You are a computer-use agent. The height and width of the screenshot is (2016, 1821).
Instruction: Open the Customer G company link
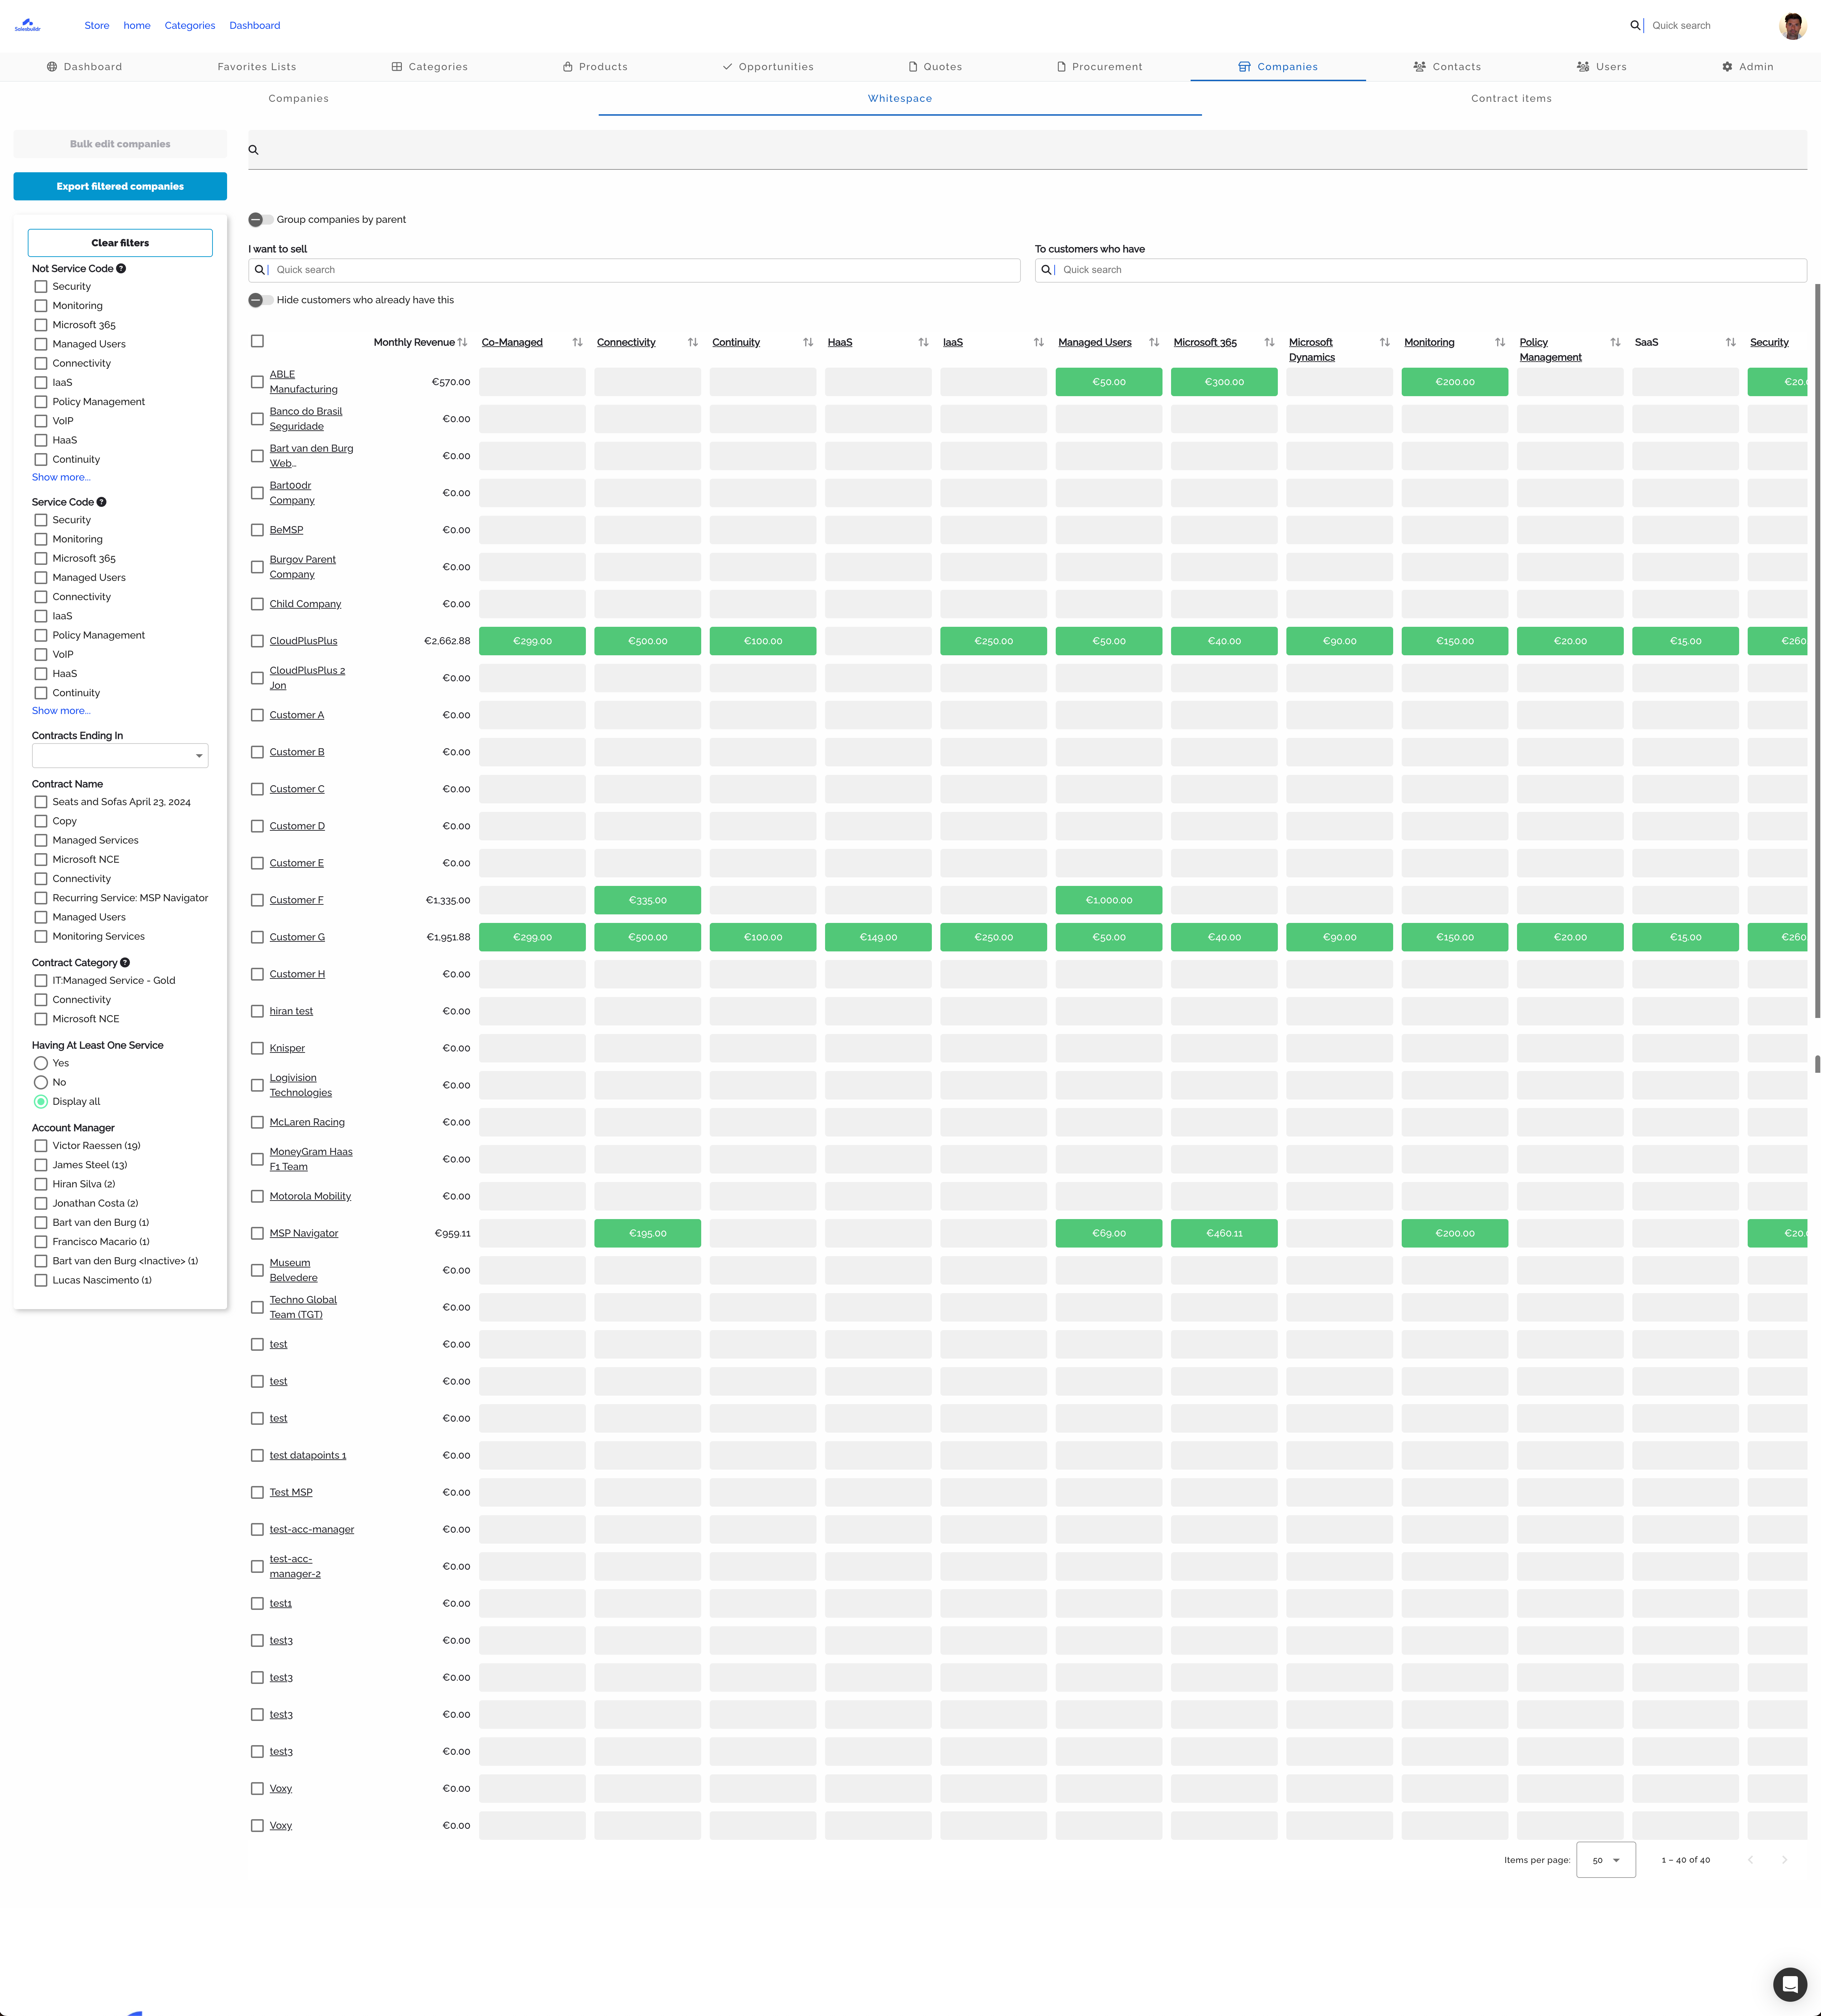pyautogui.click(x=297, y=938)
